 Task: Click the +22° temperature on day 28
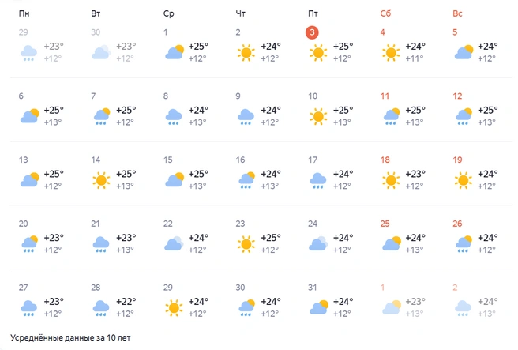coord(126,302)
